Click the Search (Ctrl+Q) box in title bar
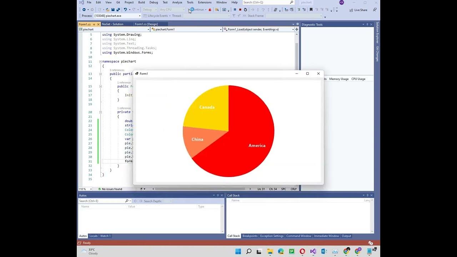 coord(268,2)
